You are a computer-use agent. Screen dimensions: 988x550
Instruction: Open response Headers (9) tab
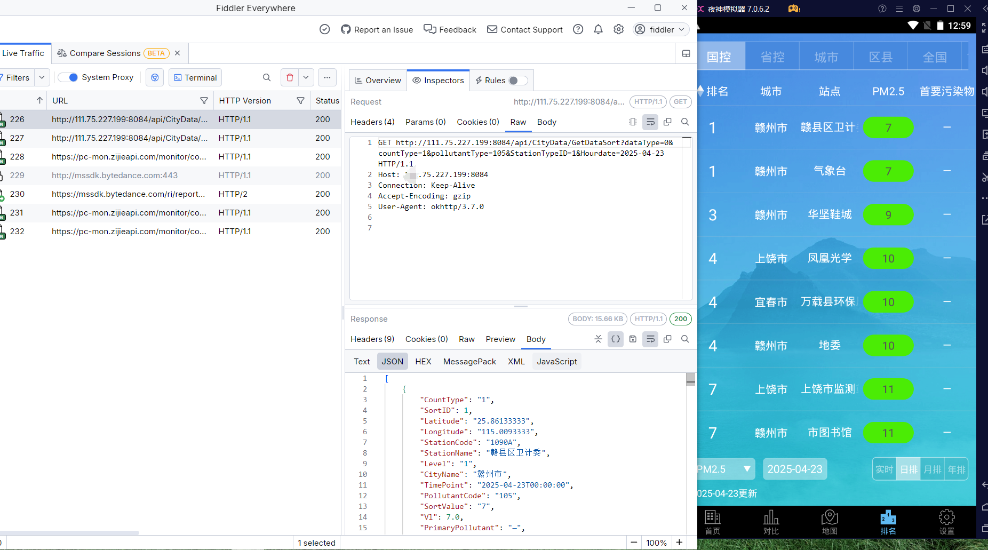tap(372, 339)
